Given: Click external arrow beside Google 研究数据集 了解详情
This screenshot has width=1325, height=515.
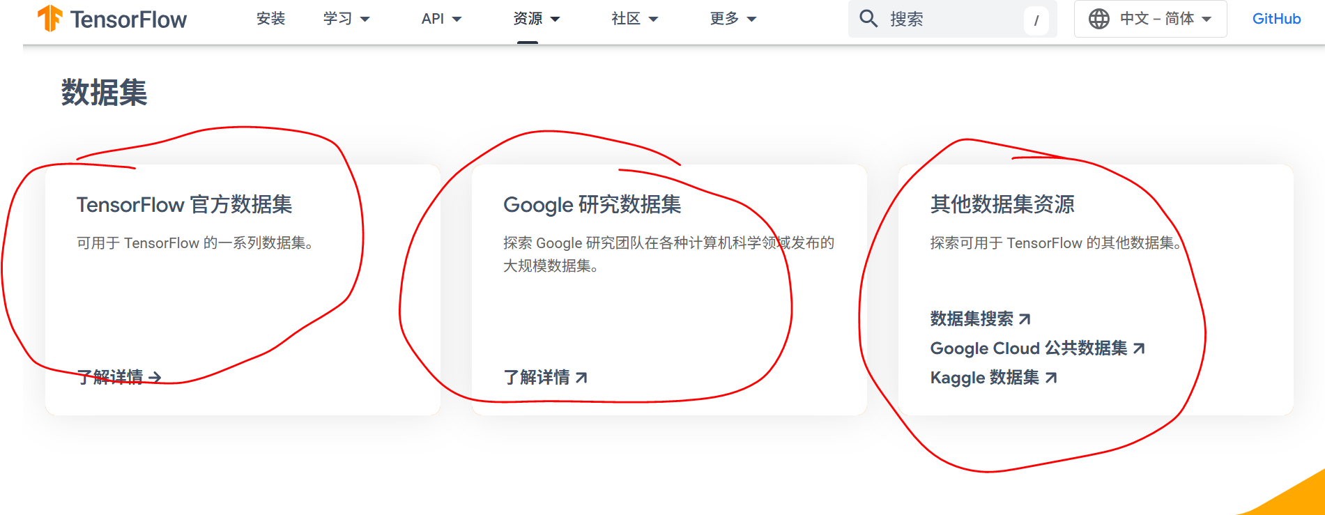Looking at the screenshot, I should [582, 377].
